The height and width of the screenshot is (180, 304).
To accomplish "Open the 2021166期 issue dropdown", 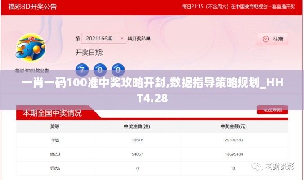I will pyautogui.click(x=103, y=38).
